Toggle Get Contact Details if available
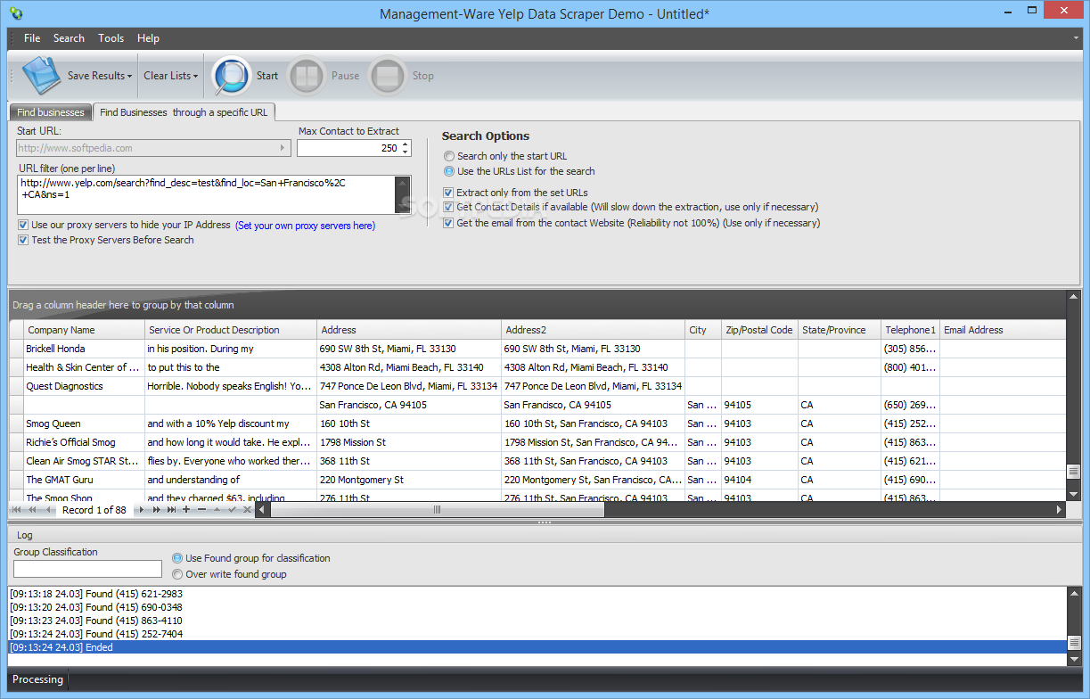This screenshot has width=1090, height=699. pos(448,207)
